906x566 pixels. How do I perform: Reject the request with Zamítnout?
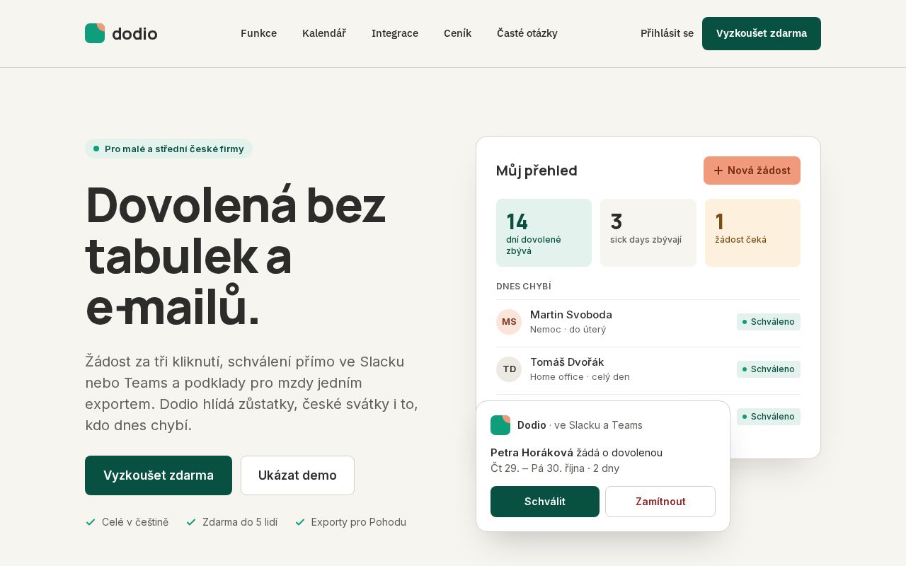pyautogui.click(x=660, y=502)
